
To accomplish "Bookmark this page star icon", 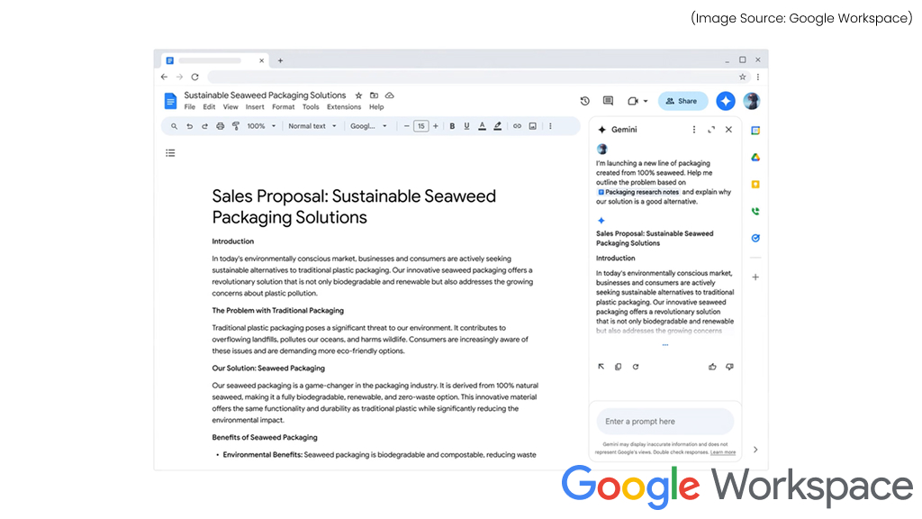I will (743, 77).
